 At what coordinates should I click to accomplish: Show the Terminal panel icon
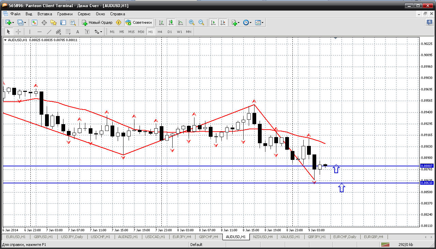[x=63, y=22]
